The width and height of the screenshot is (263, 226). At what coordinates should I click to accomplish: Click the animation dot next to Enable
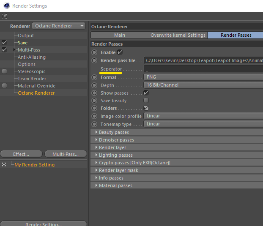[x=94, y=52]
